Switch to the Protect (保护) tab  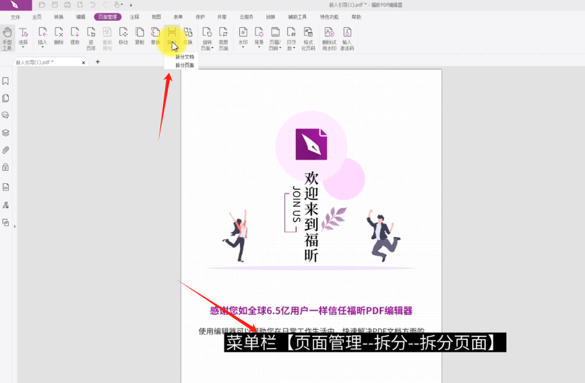pyautogui.click(x=200, y=17)
